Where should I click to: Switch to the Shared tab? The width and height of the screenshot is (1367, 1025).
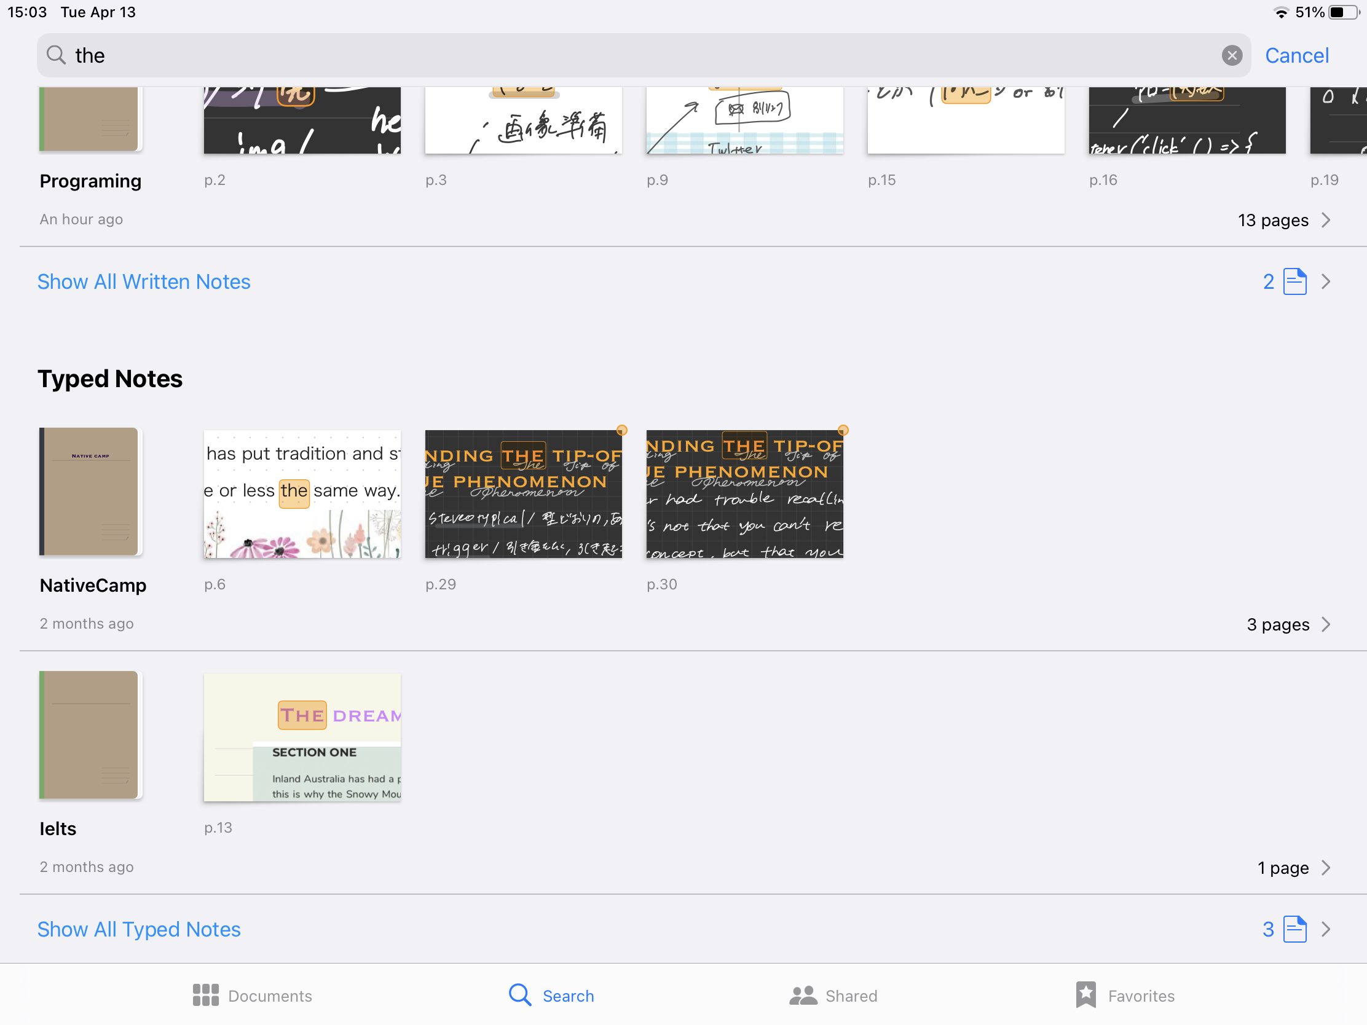click(x=833, y=996)
